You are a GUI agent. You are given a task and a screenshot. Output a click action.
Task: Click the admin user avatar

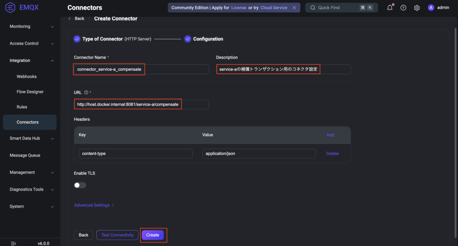(431, 8)
